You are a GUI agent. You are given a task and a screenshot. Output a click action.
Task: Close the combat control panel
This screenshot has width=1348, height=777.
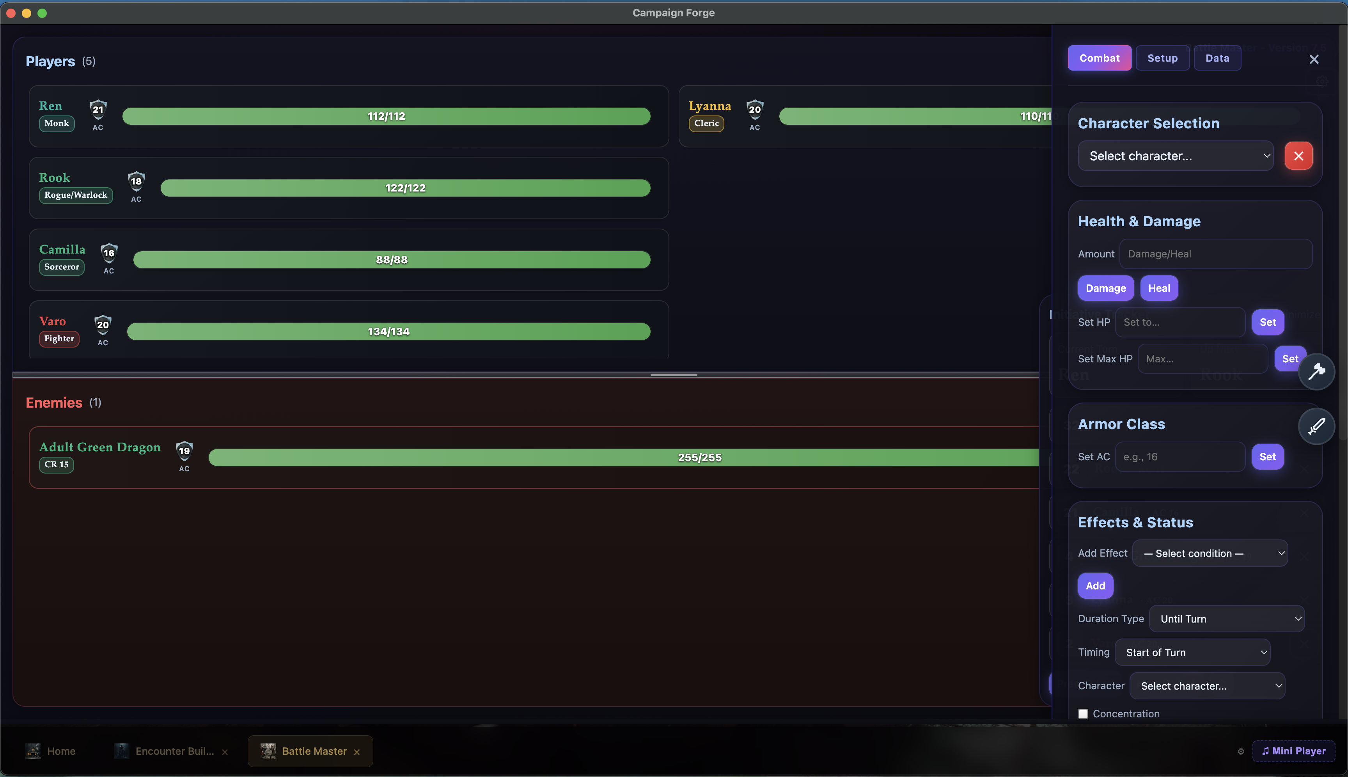pos(1314,59)
